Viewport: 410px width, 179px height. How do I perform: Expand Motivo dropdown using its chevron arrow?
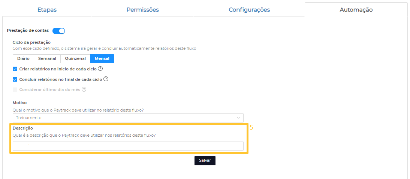[239, 118]
